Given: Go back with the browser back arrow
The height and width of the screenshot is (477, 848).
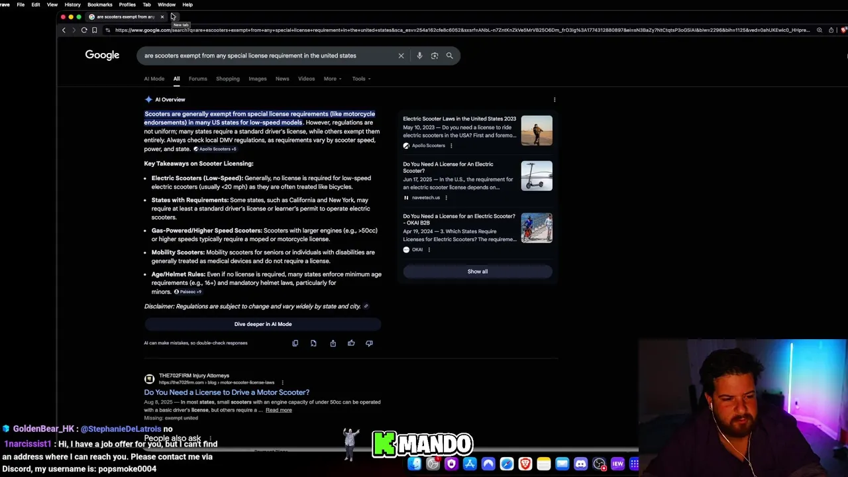Looking at the screenshot, I should point(64,30).
